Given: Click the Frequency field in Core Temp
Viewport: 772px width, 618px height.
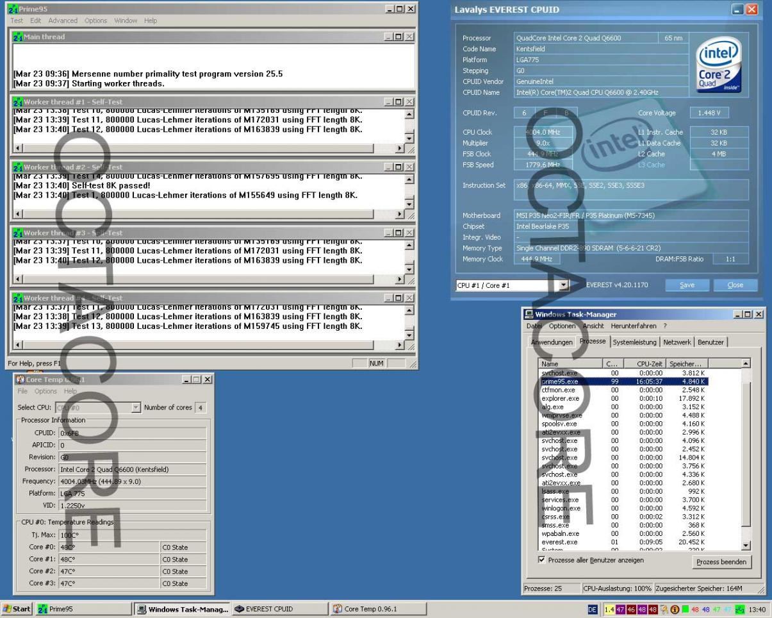Looking at the screenshot, I should point(133,481).
